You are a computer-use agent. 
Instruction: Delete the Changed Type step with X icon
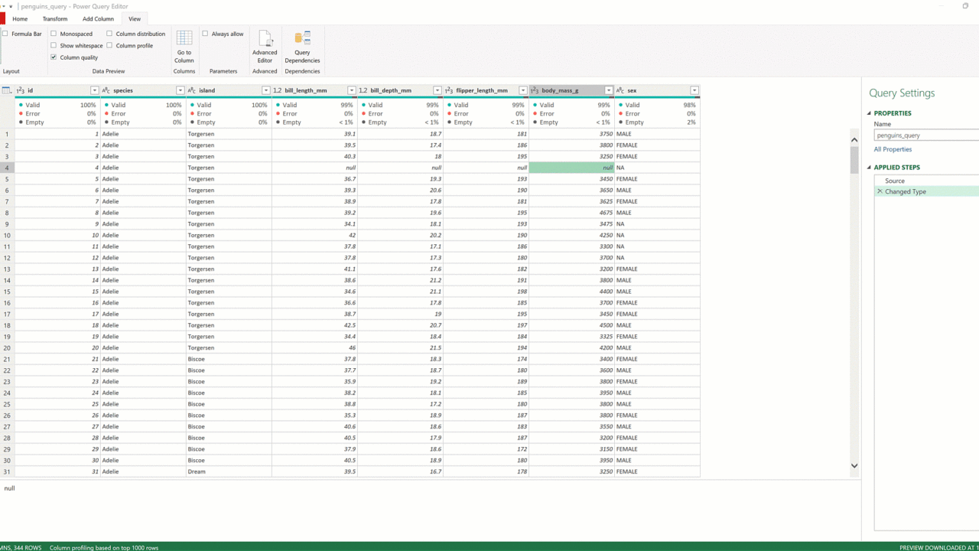click(x=880, y=191)
